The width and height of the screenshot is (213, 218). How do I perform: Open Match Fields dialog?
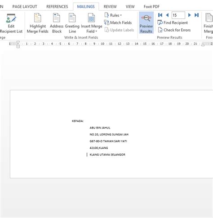[118, 22]
